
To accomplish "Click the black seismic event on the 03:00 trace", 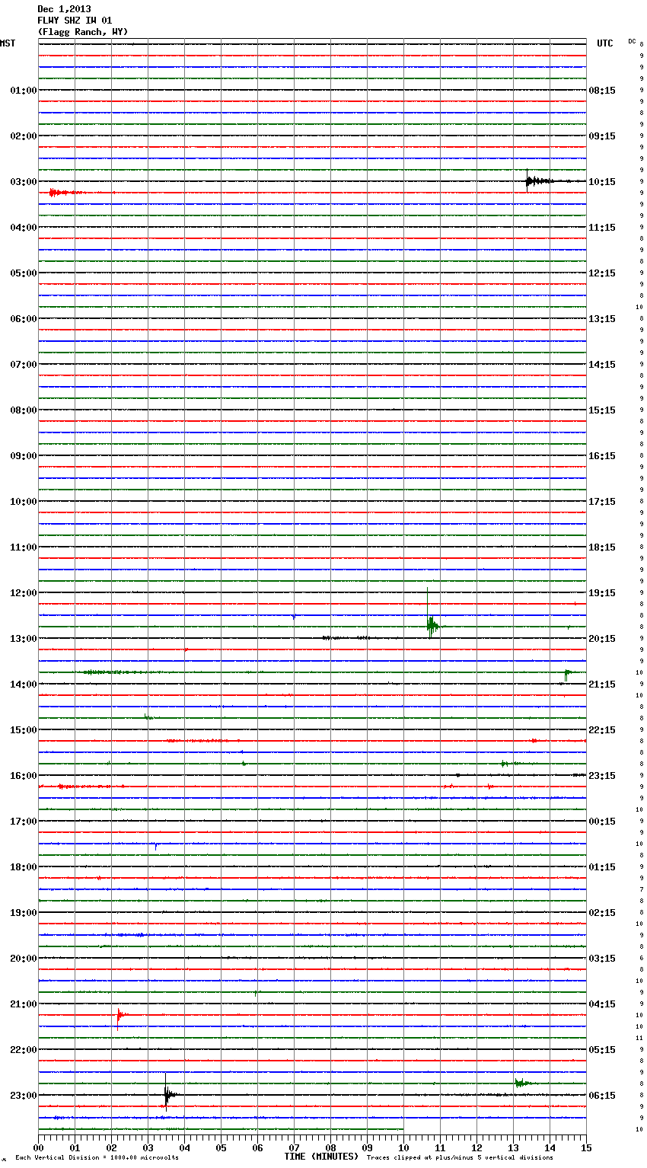I will [x=538, y=180].
